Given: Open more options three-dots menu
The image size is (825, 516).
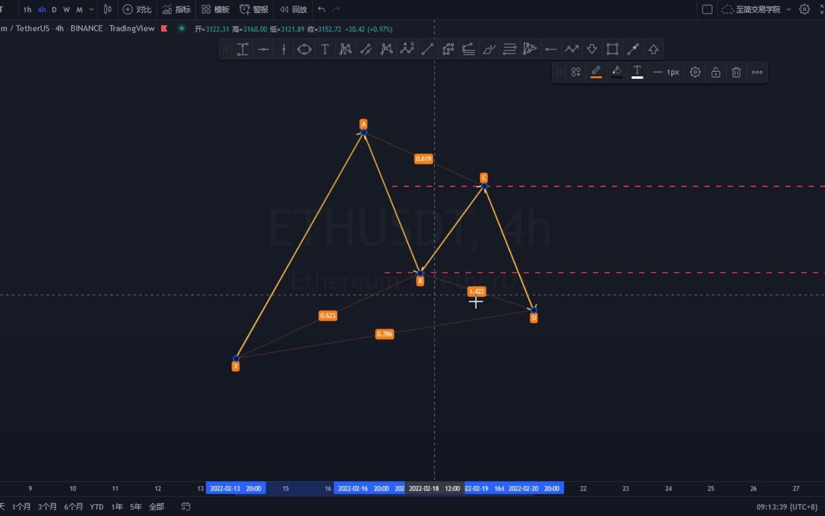Looking at the screenshot, I should (757, 72).
